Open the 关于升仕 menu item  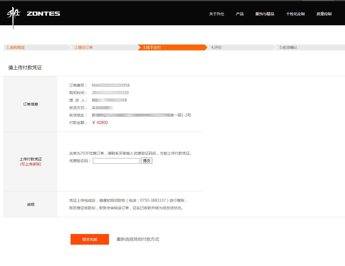[x=217, y=14]
